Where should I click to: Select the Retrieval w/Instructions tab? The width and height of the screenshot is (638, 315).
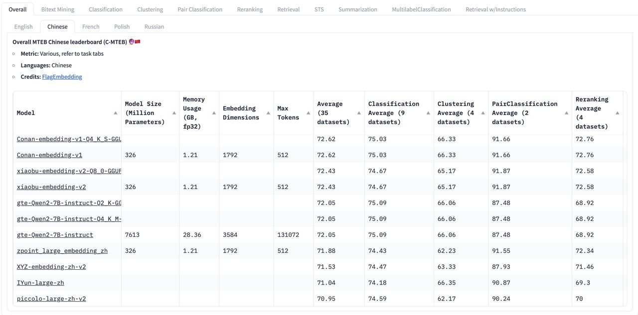pyautogui.click(x=495, y=9)
